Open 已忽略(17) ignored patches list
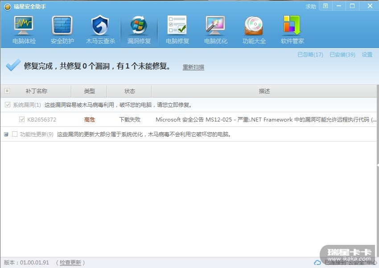The width and height of the screenshot is (379, 268). click(310, 55)
